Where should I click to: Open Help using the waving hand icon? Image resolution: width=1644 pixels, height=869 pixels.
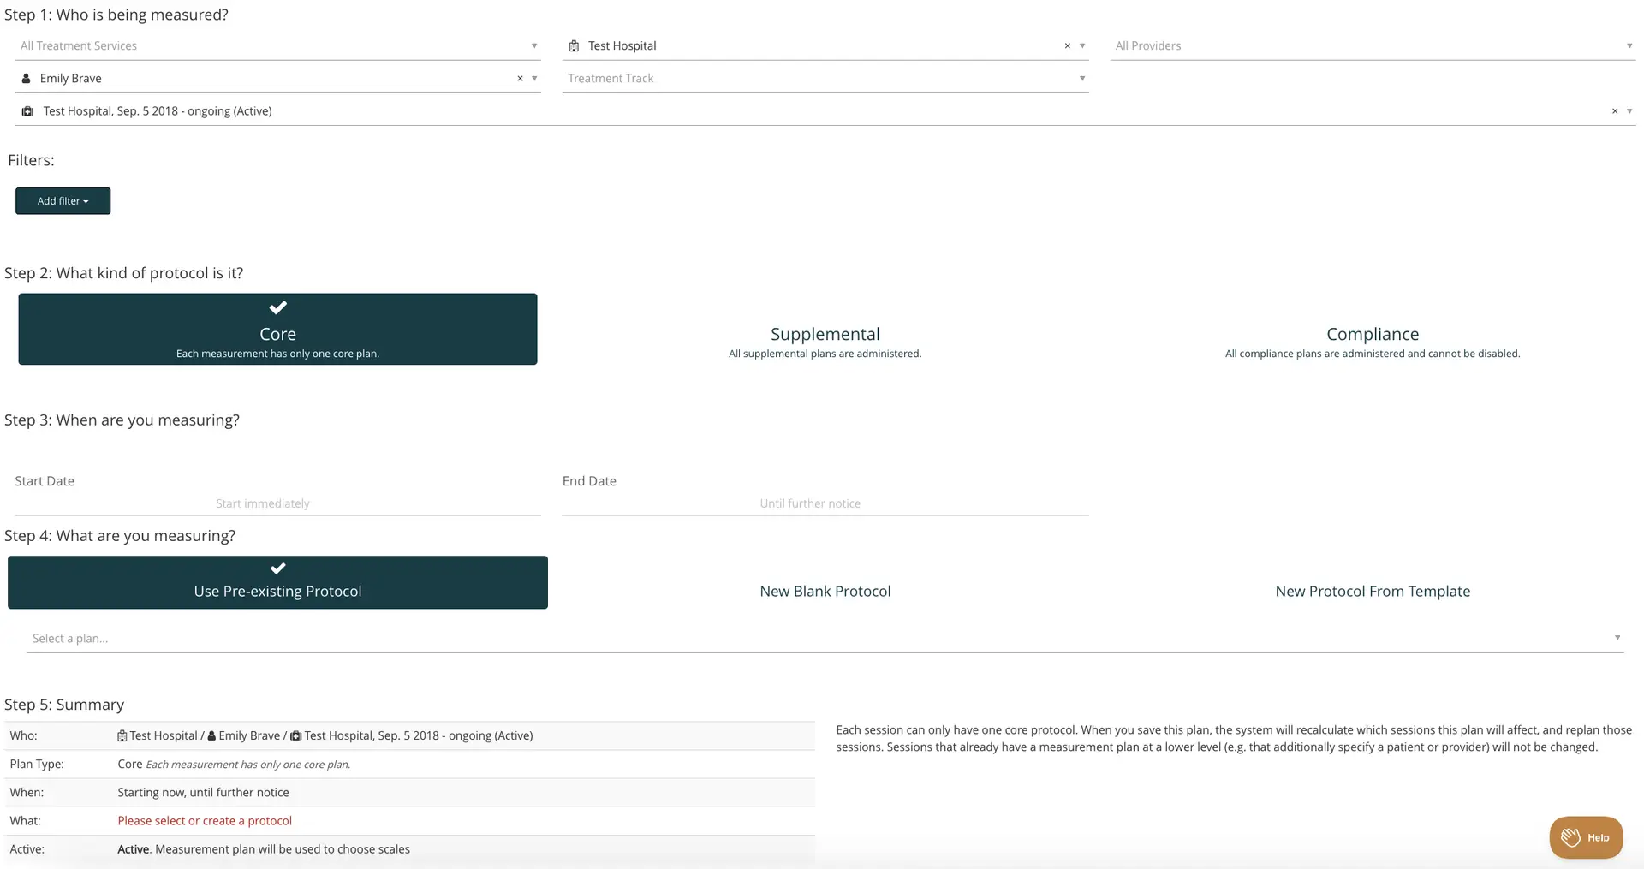pyautogui.click(x=1572, y=837)
